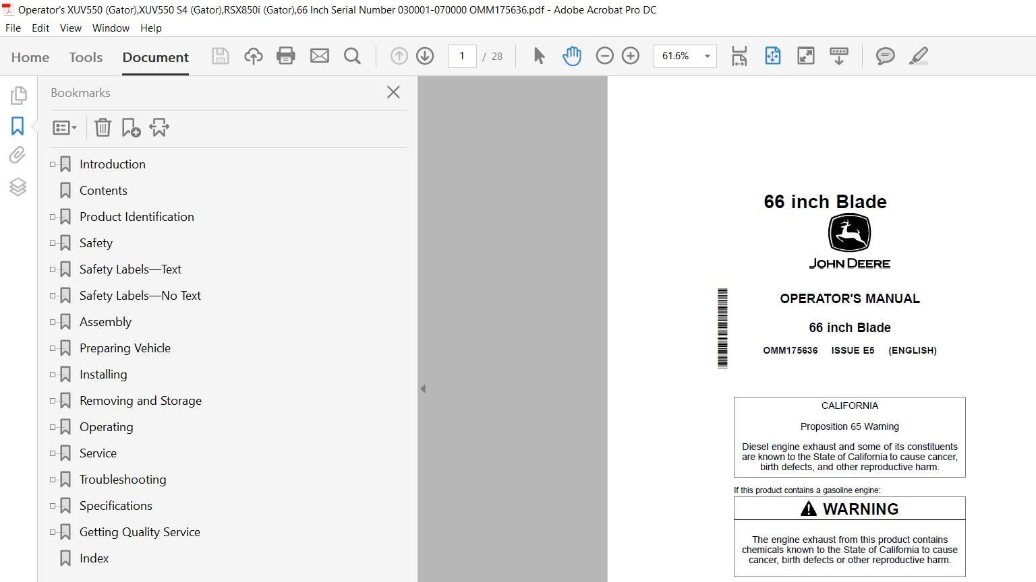Go to previous page arrow
The height and width of the screenshot is (582, 1036).
[x=399, y=56]
